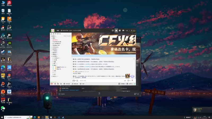Open the game controller tab in YY
The image size is (212, 119).
pos(123,30)
